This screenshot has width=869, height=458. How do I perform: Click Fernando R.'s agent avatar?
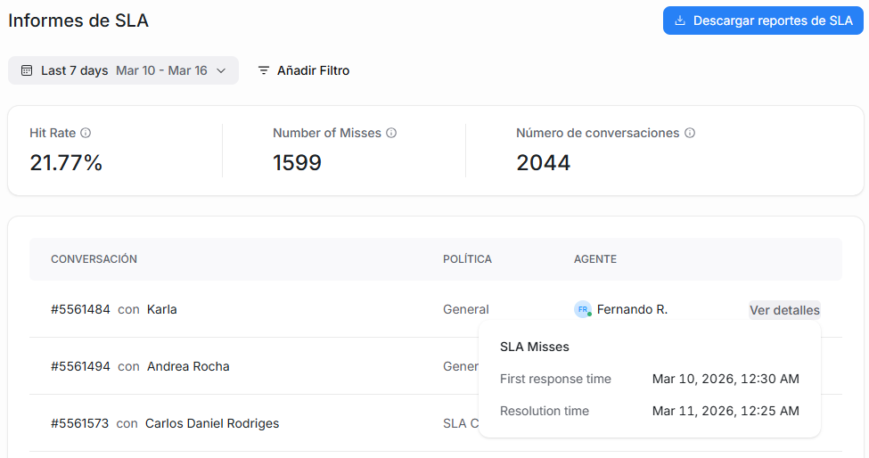(583, 309)
